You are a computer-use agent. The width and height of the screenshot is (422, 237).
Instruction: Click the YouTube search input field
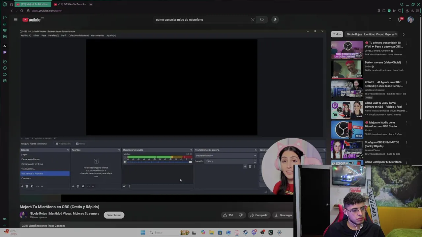202,20
